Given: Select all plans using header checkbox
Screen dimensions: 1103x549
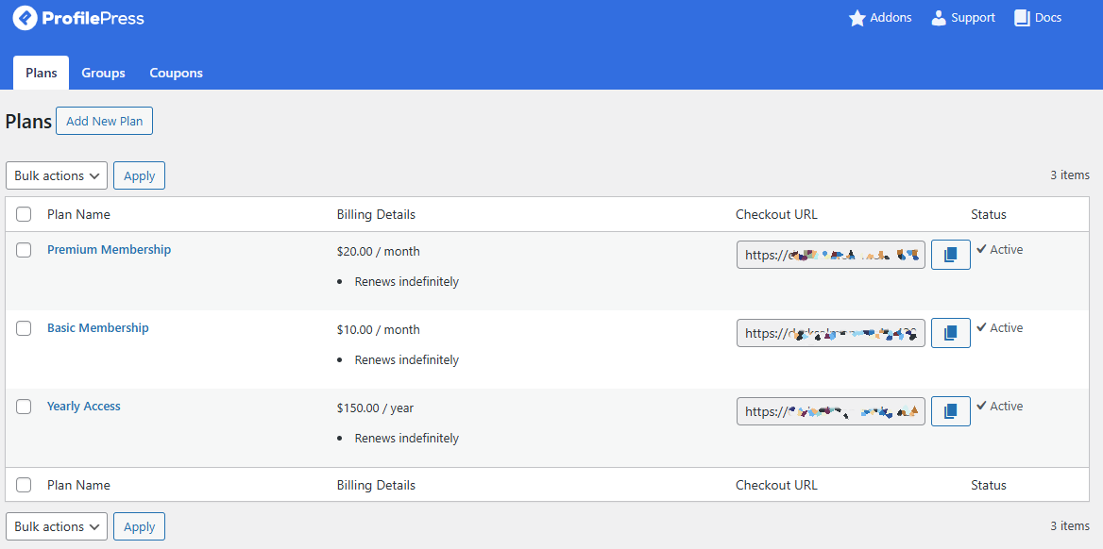Looking at the screenshot, I should (24, 214).
